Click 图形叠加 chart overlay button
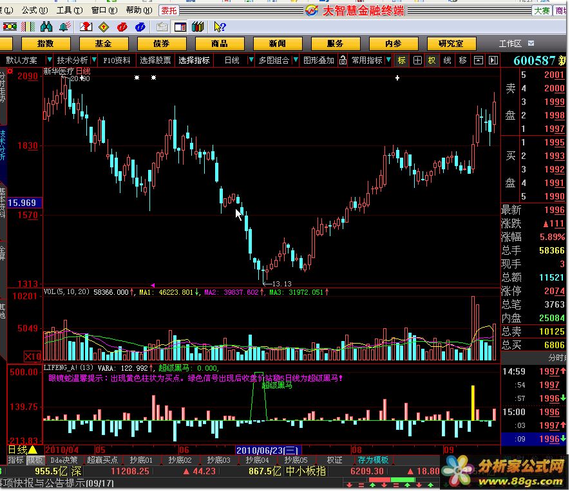 pos(318,60)
